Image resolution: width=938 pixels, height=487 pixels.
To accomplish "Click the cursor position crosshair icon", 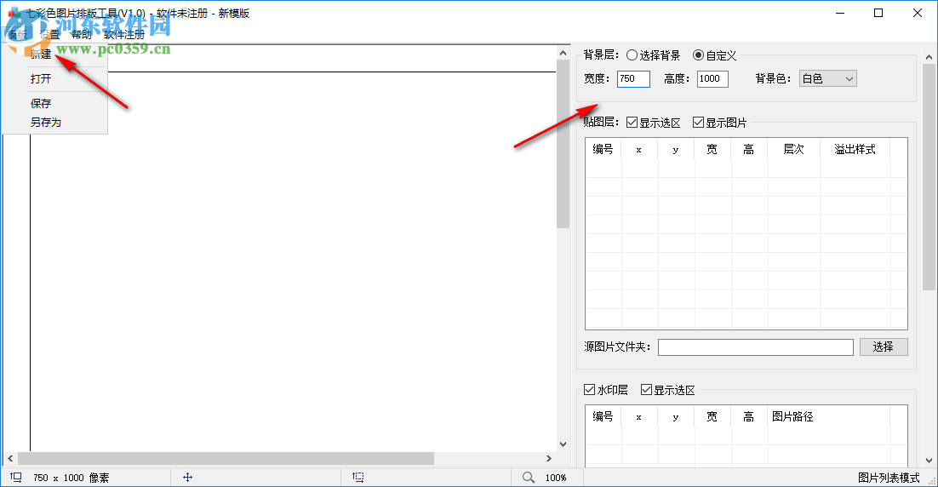I will click(x=187, y=477).
